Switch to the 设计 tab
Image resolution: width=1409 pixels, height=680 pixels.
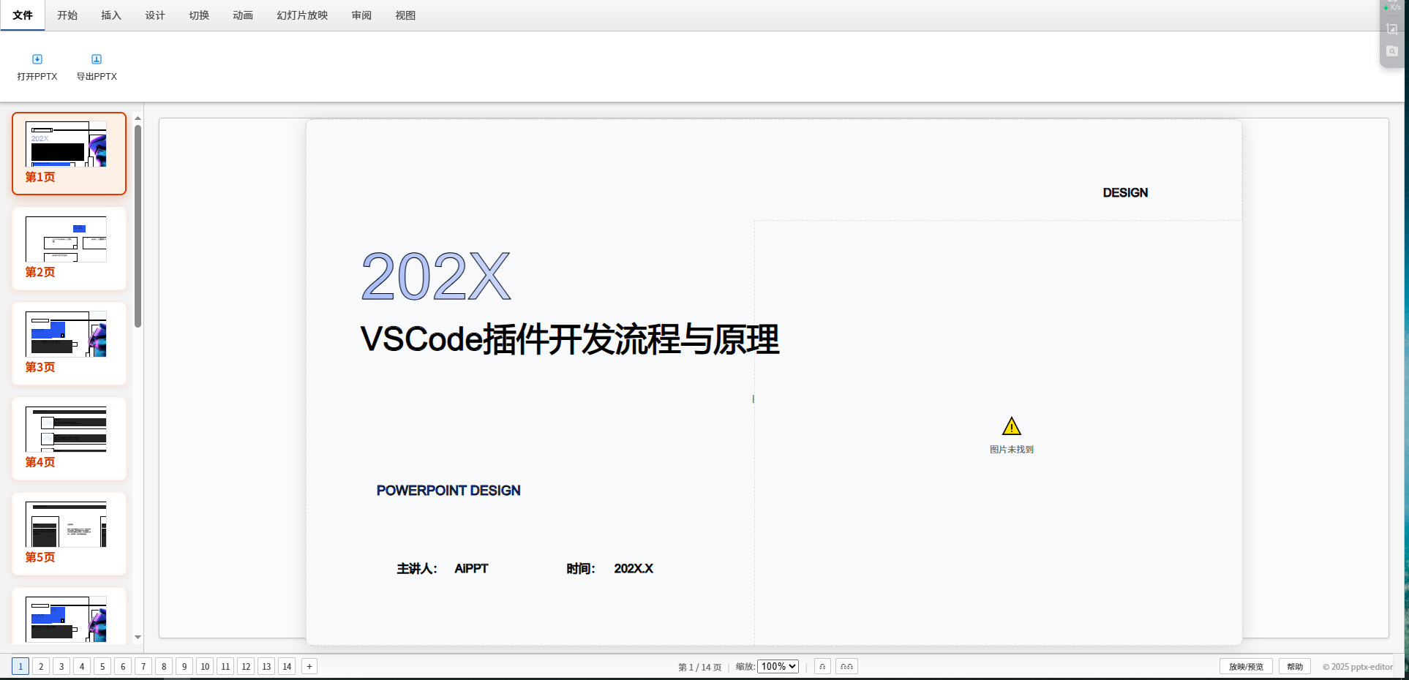tap(155, 15)
